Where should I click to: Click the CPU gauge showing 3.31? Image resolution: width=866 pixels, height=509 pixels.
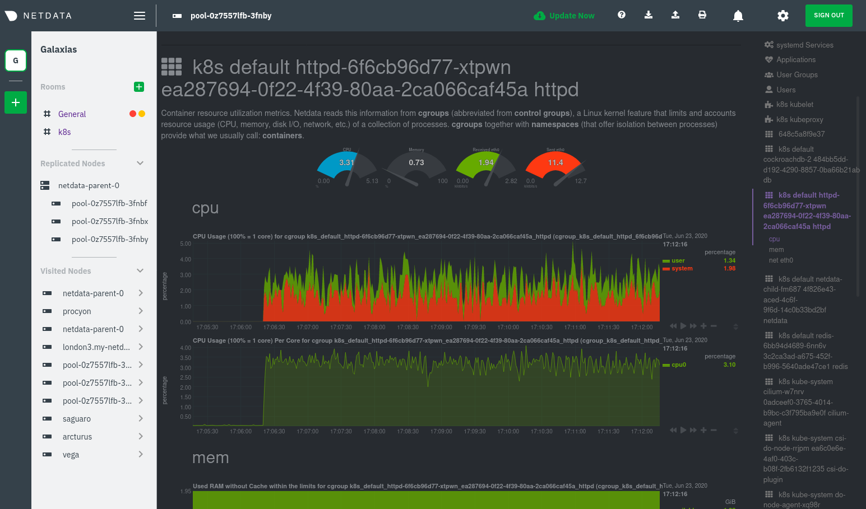pyautogui.click(x=347, y=167)
